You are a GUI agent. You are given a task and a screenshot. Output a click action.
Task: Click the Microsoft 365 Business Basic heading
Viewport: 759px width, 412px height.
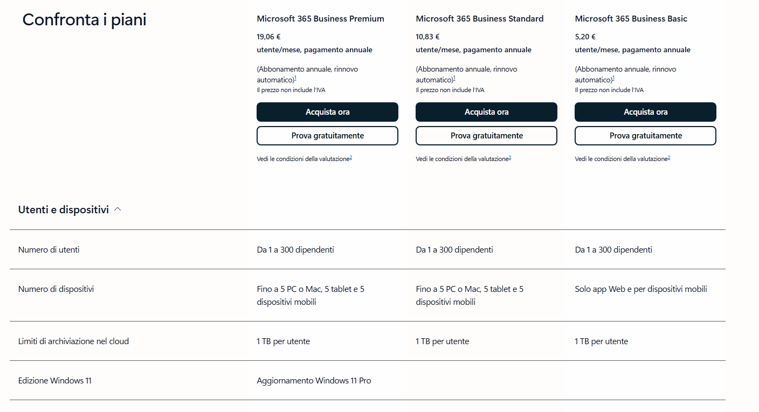pyautogui.click(x=631, y=19)
